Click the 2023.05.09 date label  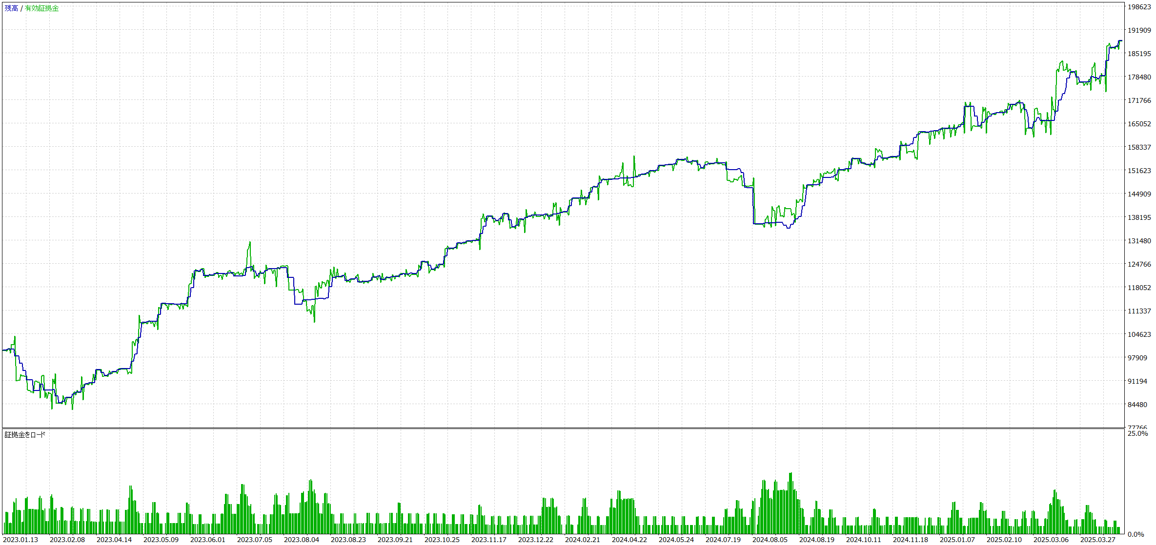coord(161,540)
